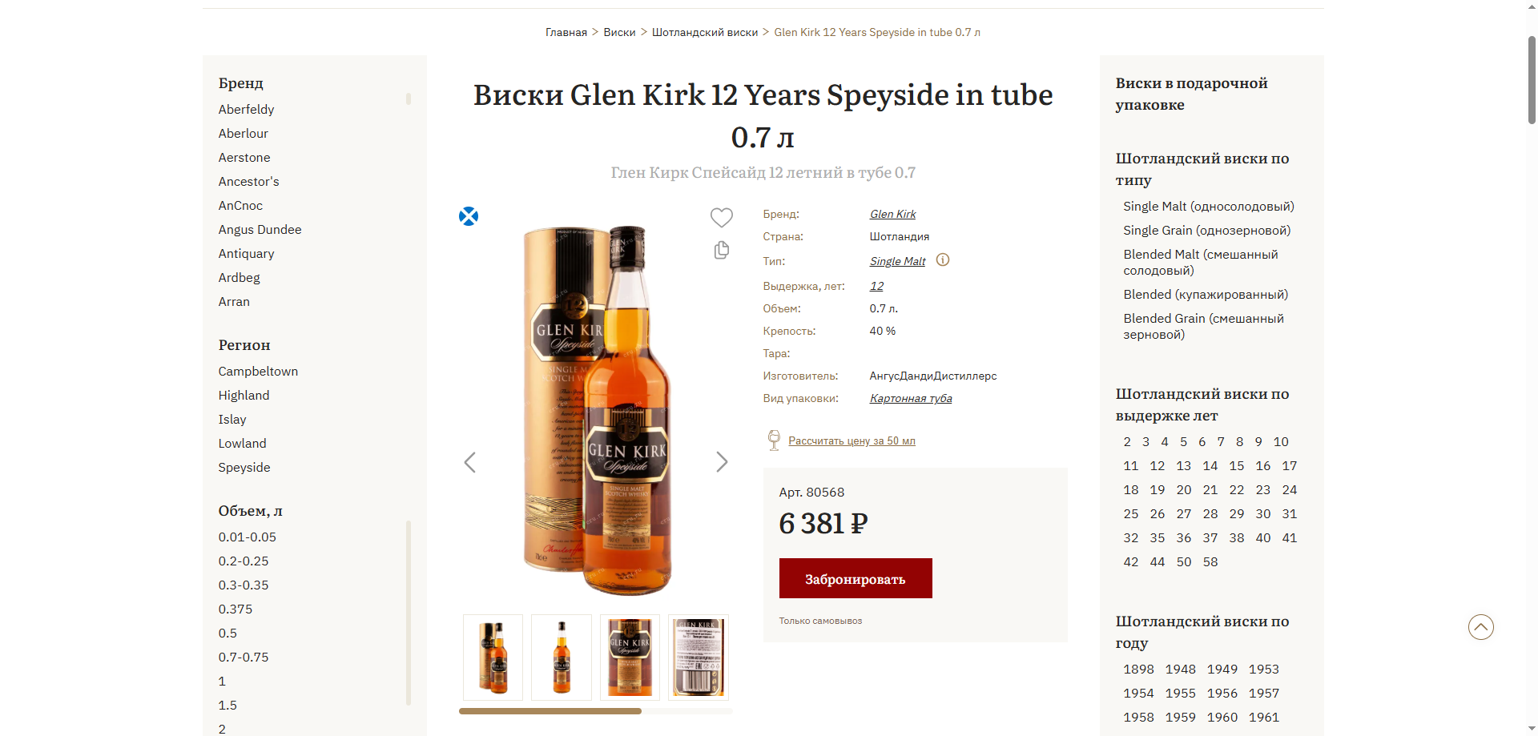Add whisky to favorites with heart icon
Image resolution: width=1538 pixels, height=736 pixels.
point(721,217)
